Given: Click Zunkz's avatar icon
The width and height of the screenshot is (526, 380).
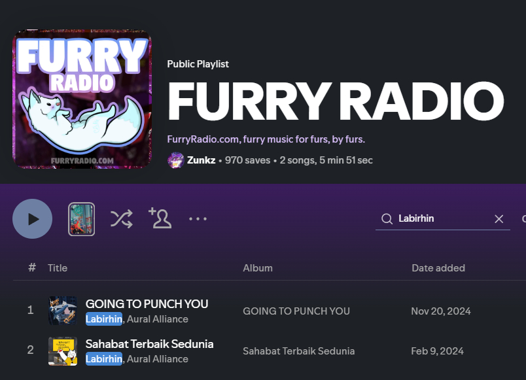Looking at the screenshot, I should pos(175,160).
